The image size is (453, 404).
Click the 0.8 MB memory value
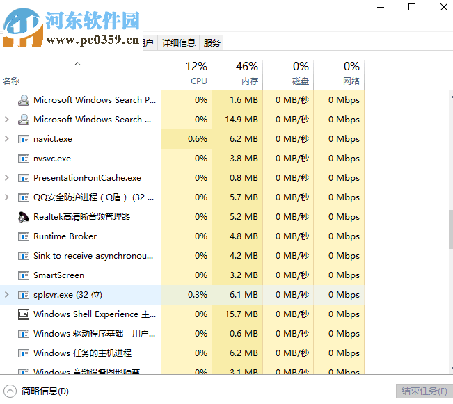click(244, 177)
